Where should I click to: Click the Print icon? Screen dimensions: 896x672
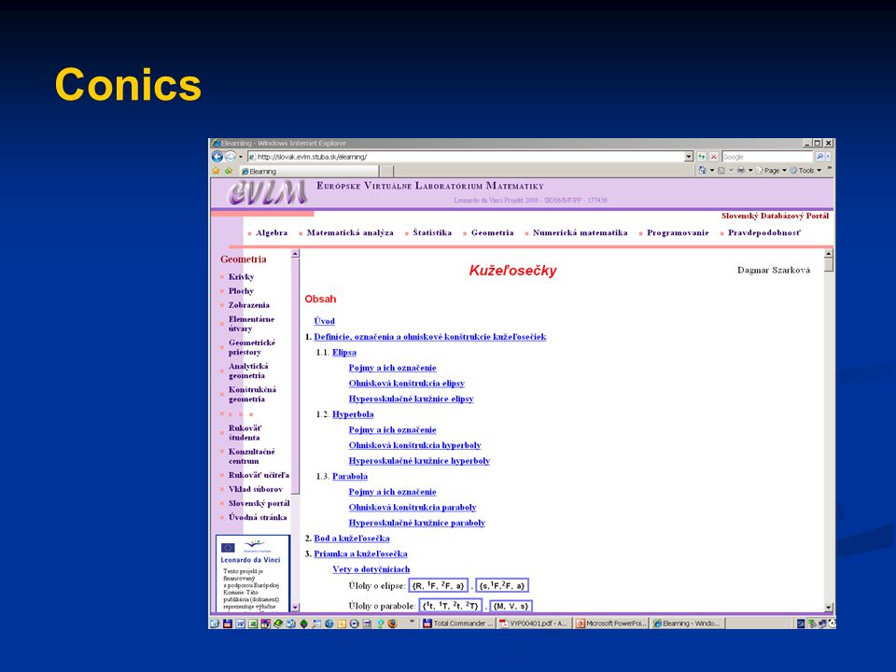[740, 170]
